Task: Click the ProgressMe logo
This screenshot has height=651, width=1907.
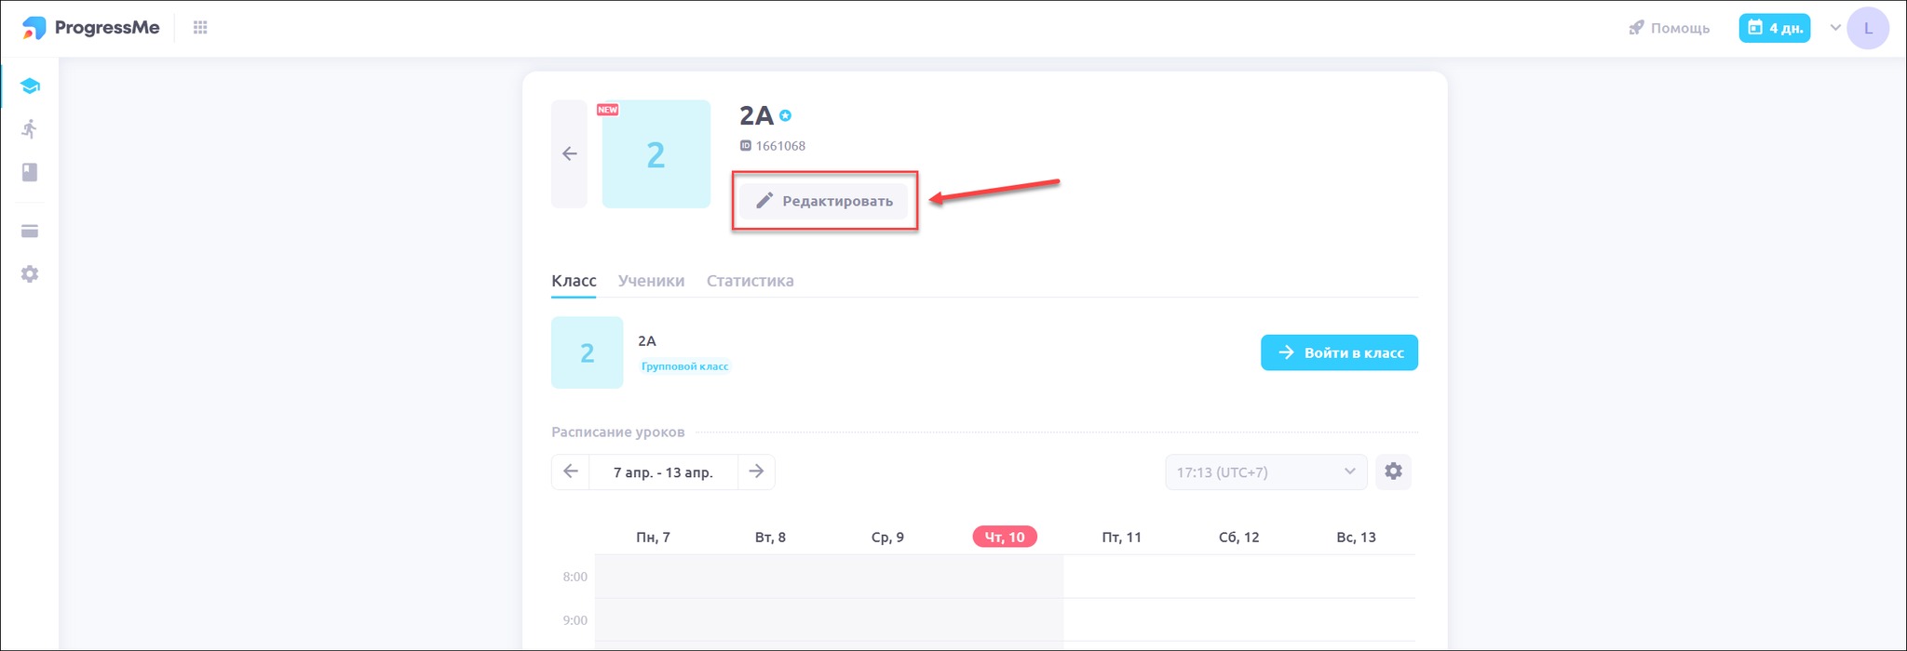Action: pos(91,28)
